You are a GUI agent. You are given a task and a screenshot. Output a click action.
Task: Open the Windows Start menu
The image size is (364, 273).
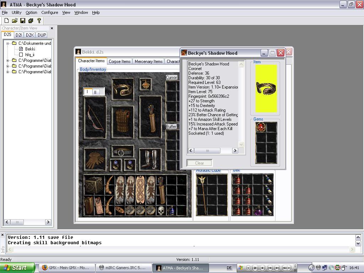coord(17,268)
